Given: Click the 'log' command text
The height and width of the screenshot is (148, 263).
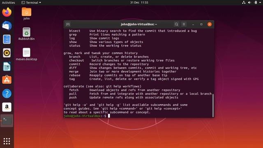Looking at the screenshot, I should pyautogui.click(x=72, y=38).
